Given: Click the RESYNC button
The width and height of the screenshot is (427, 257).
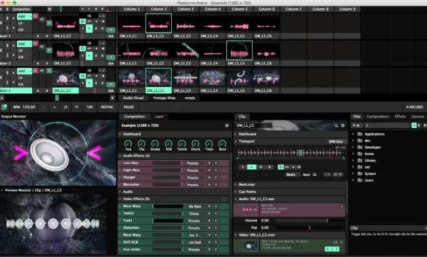Looking at the screenshot, I should (x=107, y=107).
